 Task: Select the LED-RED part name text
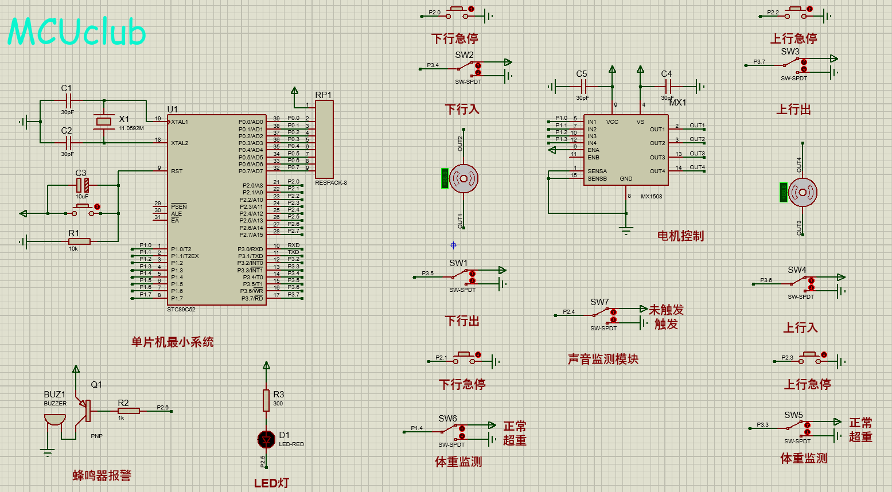coord(291,444)
